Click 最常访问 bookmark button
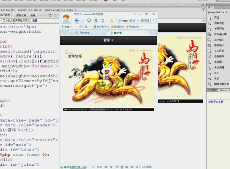 point(117,27)
